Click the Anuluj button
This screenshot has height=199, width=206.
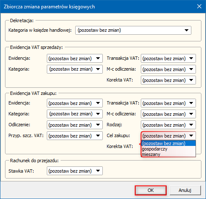tap(185, 190)
